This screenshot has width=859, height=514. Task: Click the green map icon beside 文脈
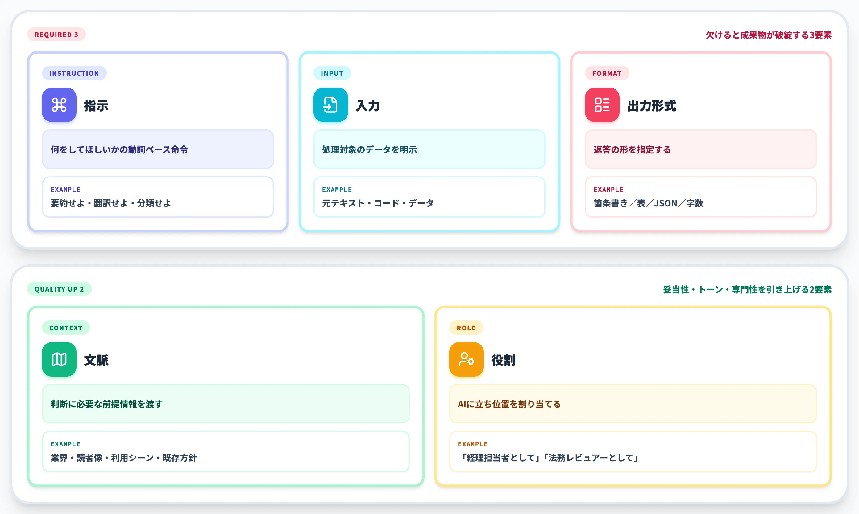point(59,359)
